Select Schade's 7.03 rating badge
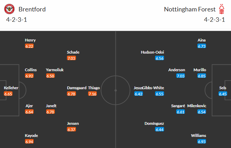Screen dimensions: 231x148 [x=71, y=58]
